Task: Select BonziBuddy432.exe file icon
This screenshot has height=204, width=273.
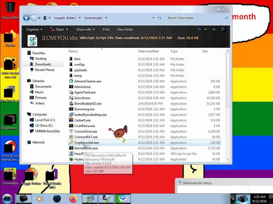Action: click(71, 103)
